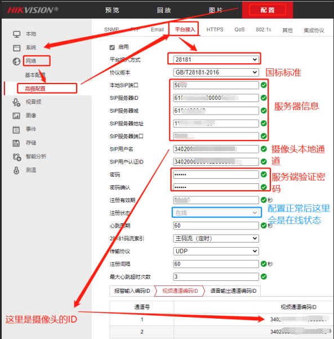Image resolution: width=334 pixels, height=339 pixels.
Task: Open 智能分析 in the sidebar
Action: [36, 157]
